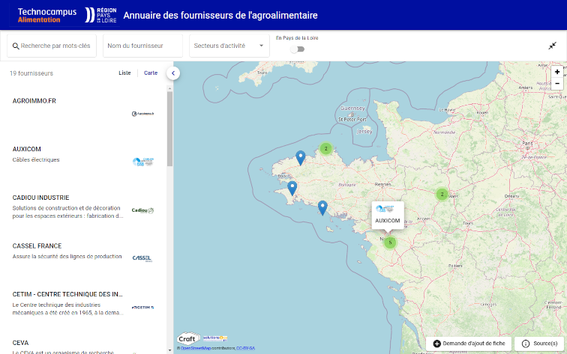Zoom in the map with plus button

[x=557, y=72]
